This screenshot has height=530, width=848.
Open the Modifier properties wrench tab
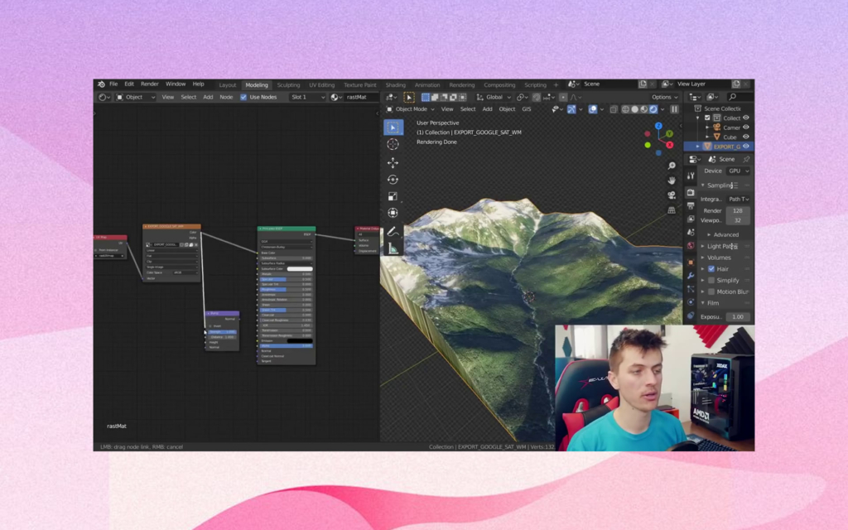click(x=691, y=276)
